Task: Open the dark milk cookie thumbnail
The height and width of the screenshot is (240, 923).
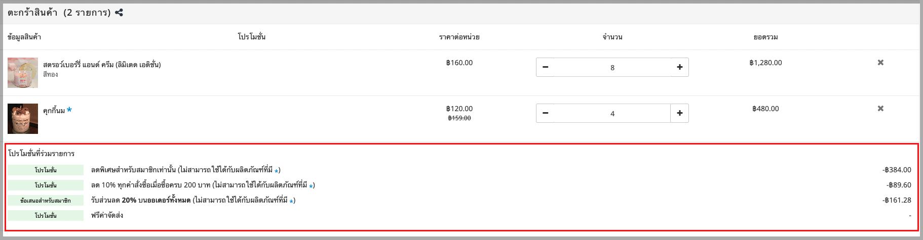Action: click(x=23, y=119)
